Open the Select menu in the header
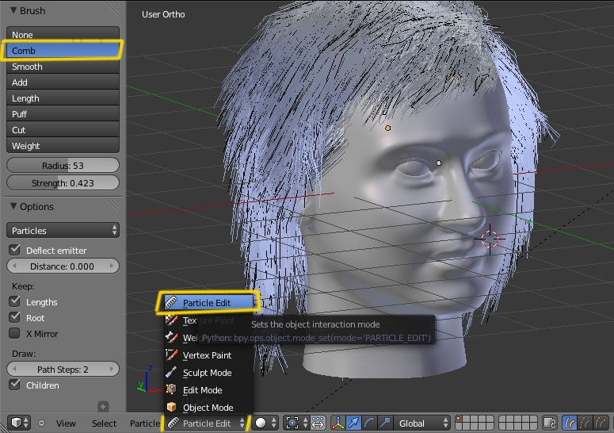Screen dimensions: 614x433 coord(104,423)
